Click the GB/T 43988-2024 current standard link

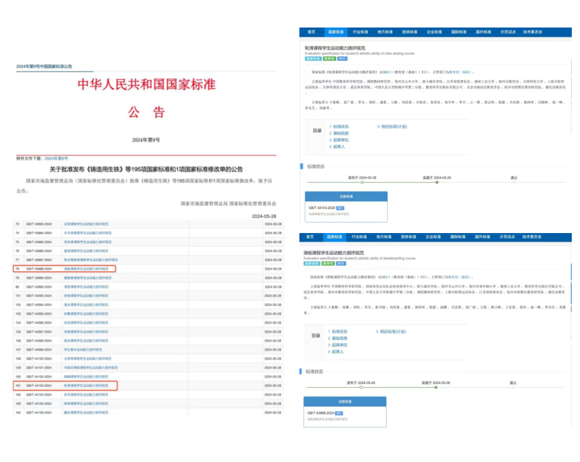coord(320,413)
